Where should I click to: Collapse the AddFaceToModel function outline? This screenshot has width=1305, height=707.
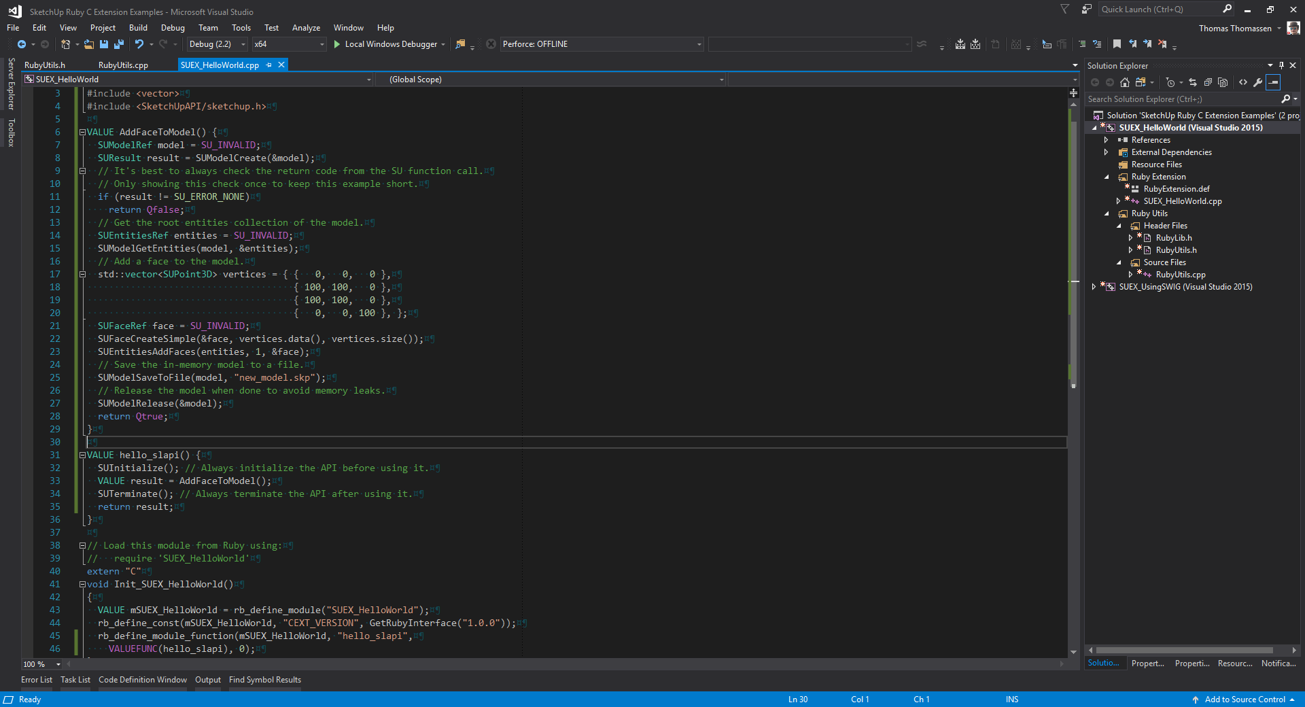tap(82, 133)
